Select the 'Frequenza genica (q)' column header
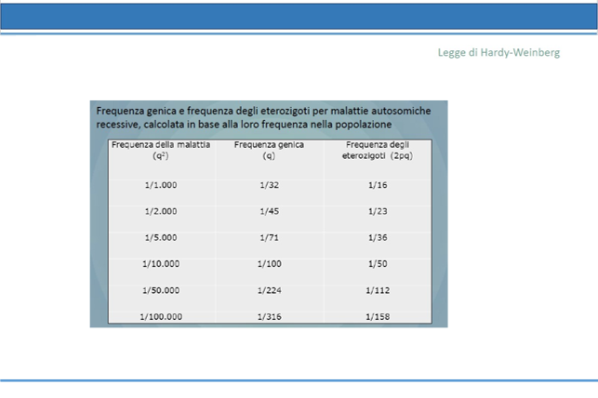The image size is (598, 398). [269, 151]
